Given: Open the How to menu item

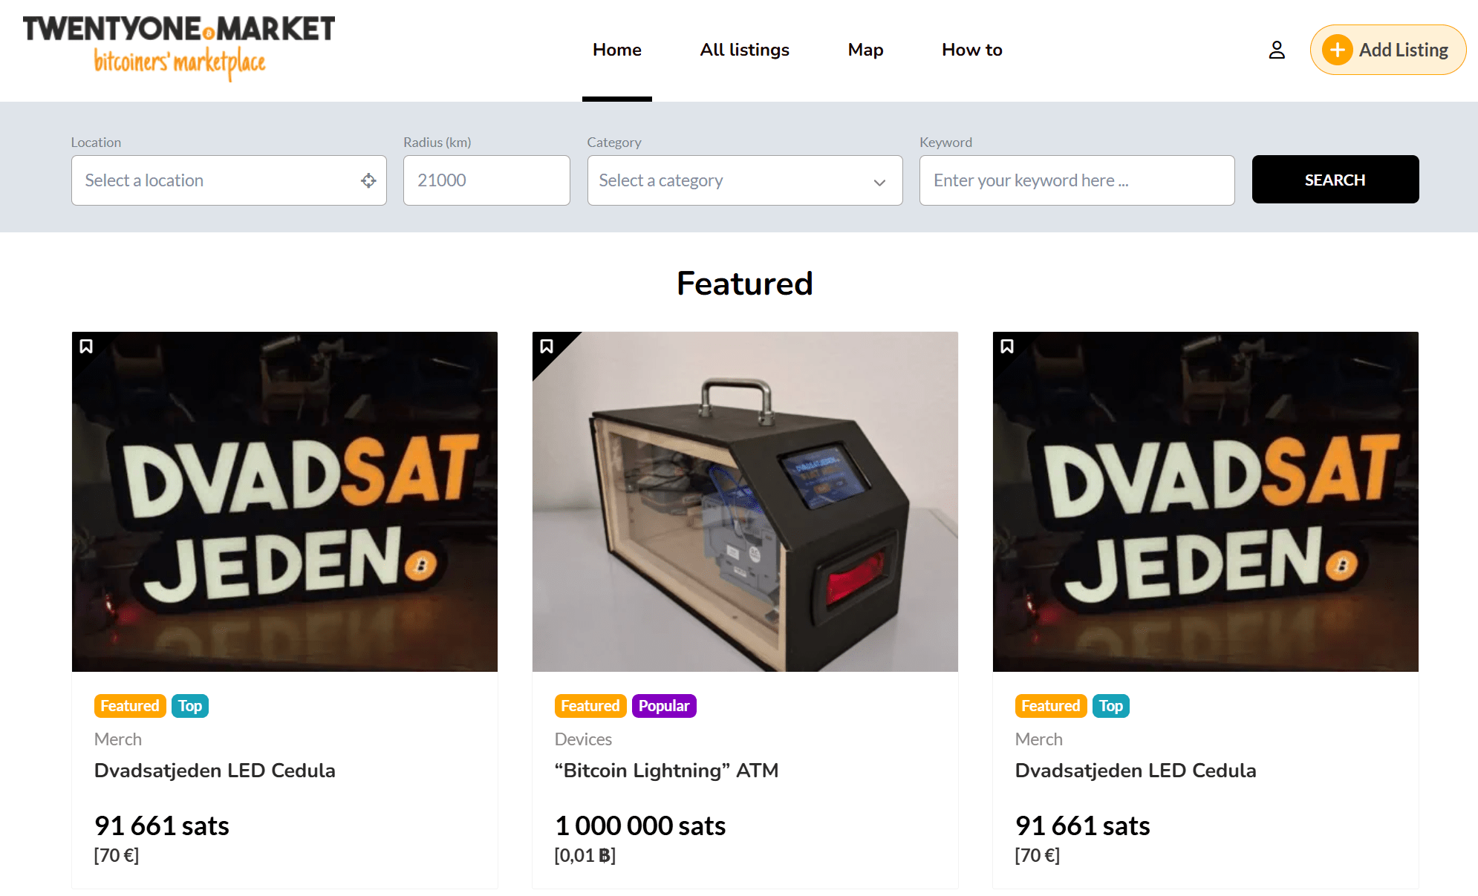Looking at the screenshot, I should pyautogui.click(x=971, y=50).
